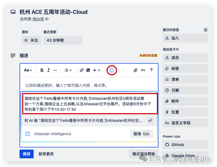Image resolution: width=217 pixels, height=167 pixels.
Task: Click the card title 杭州 ACE 五周年活动-Cloud
Action: click(x=53, y=12)
